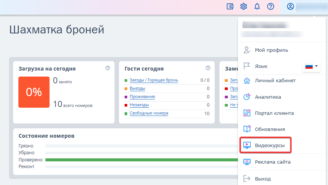The width and height of the screenshot is (328, 185).
Task: Click the Свободные номера value 10
Action: tap(207, 114)
